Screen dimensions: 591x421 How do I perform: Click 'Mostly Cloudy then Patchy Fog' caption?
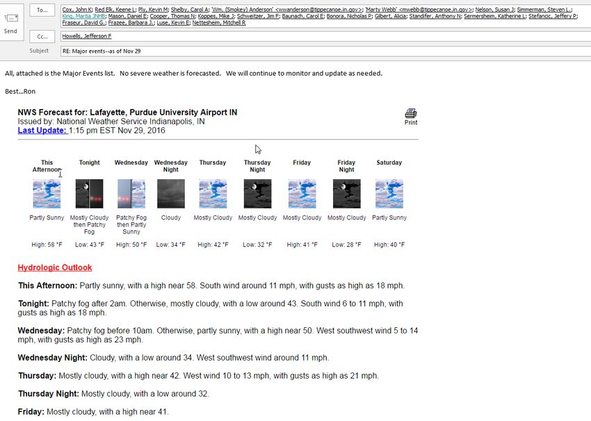[x=89, y=225]
